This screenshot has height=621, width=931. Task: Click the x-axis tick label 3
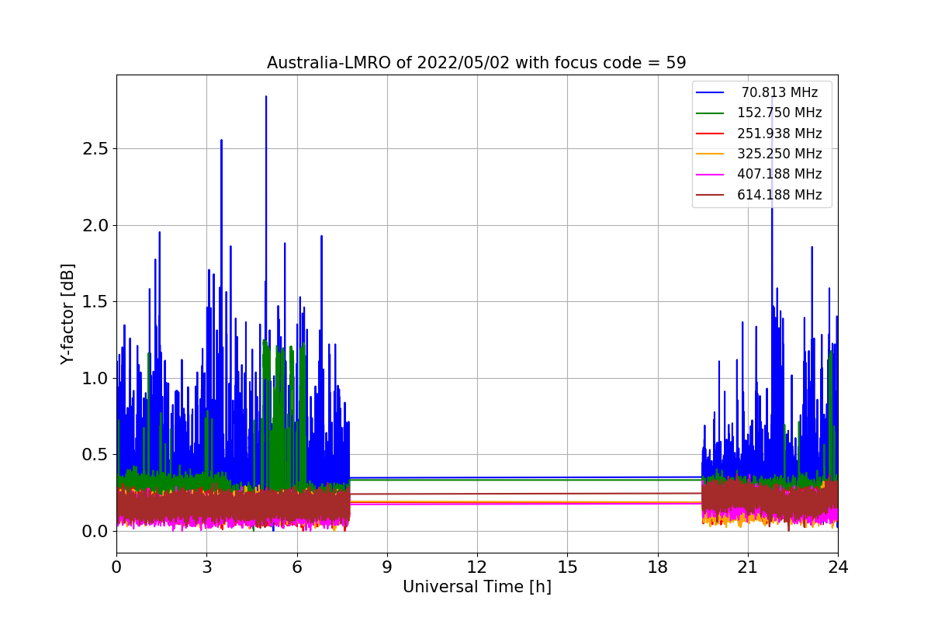click(206, 567)
